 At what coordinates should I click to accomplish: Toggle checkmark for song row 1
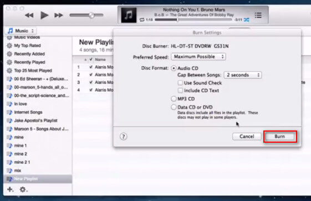coord(91,67)
